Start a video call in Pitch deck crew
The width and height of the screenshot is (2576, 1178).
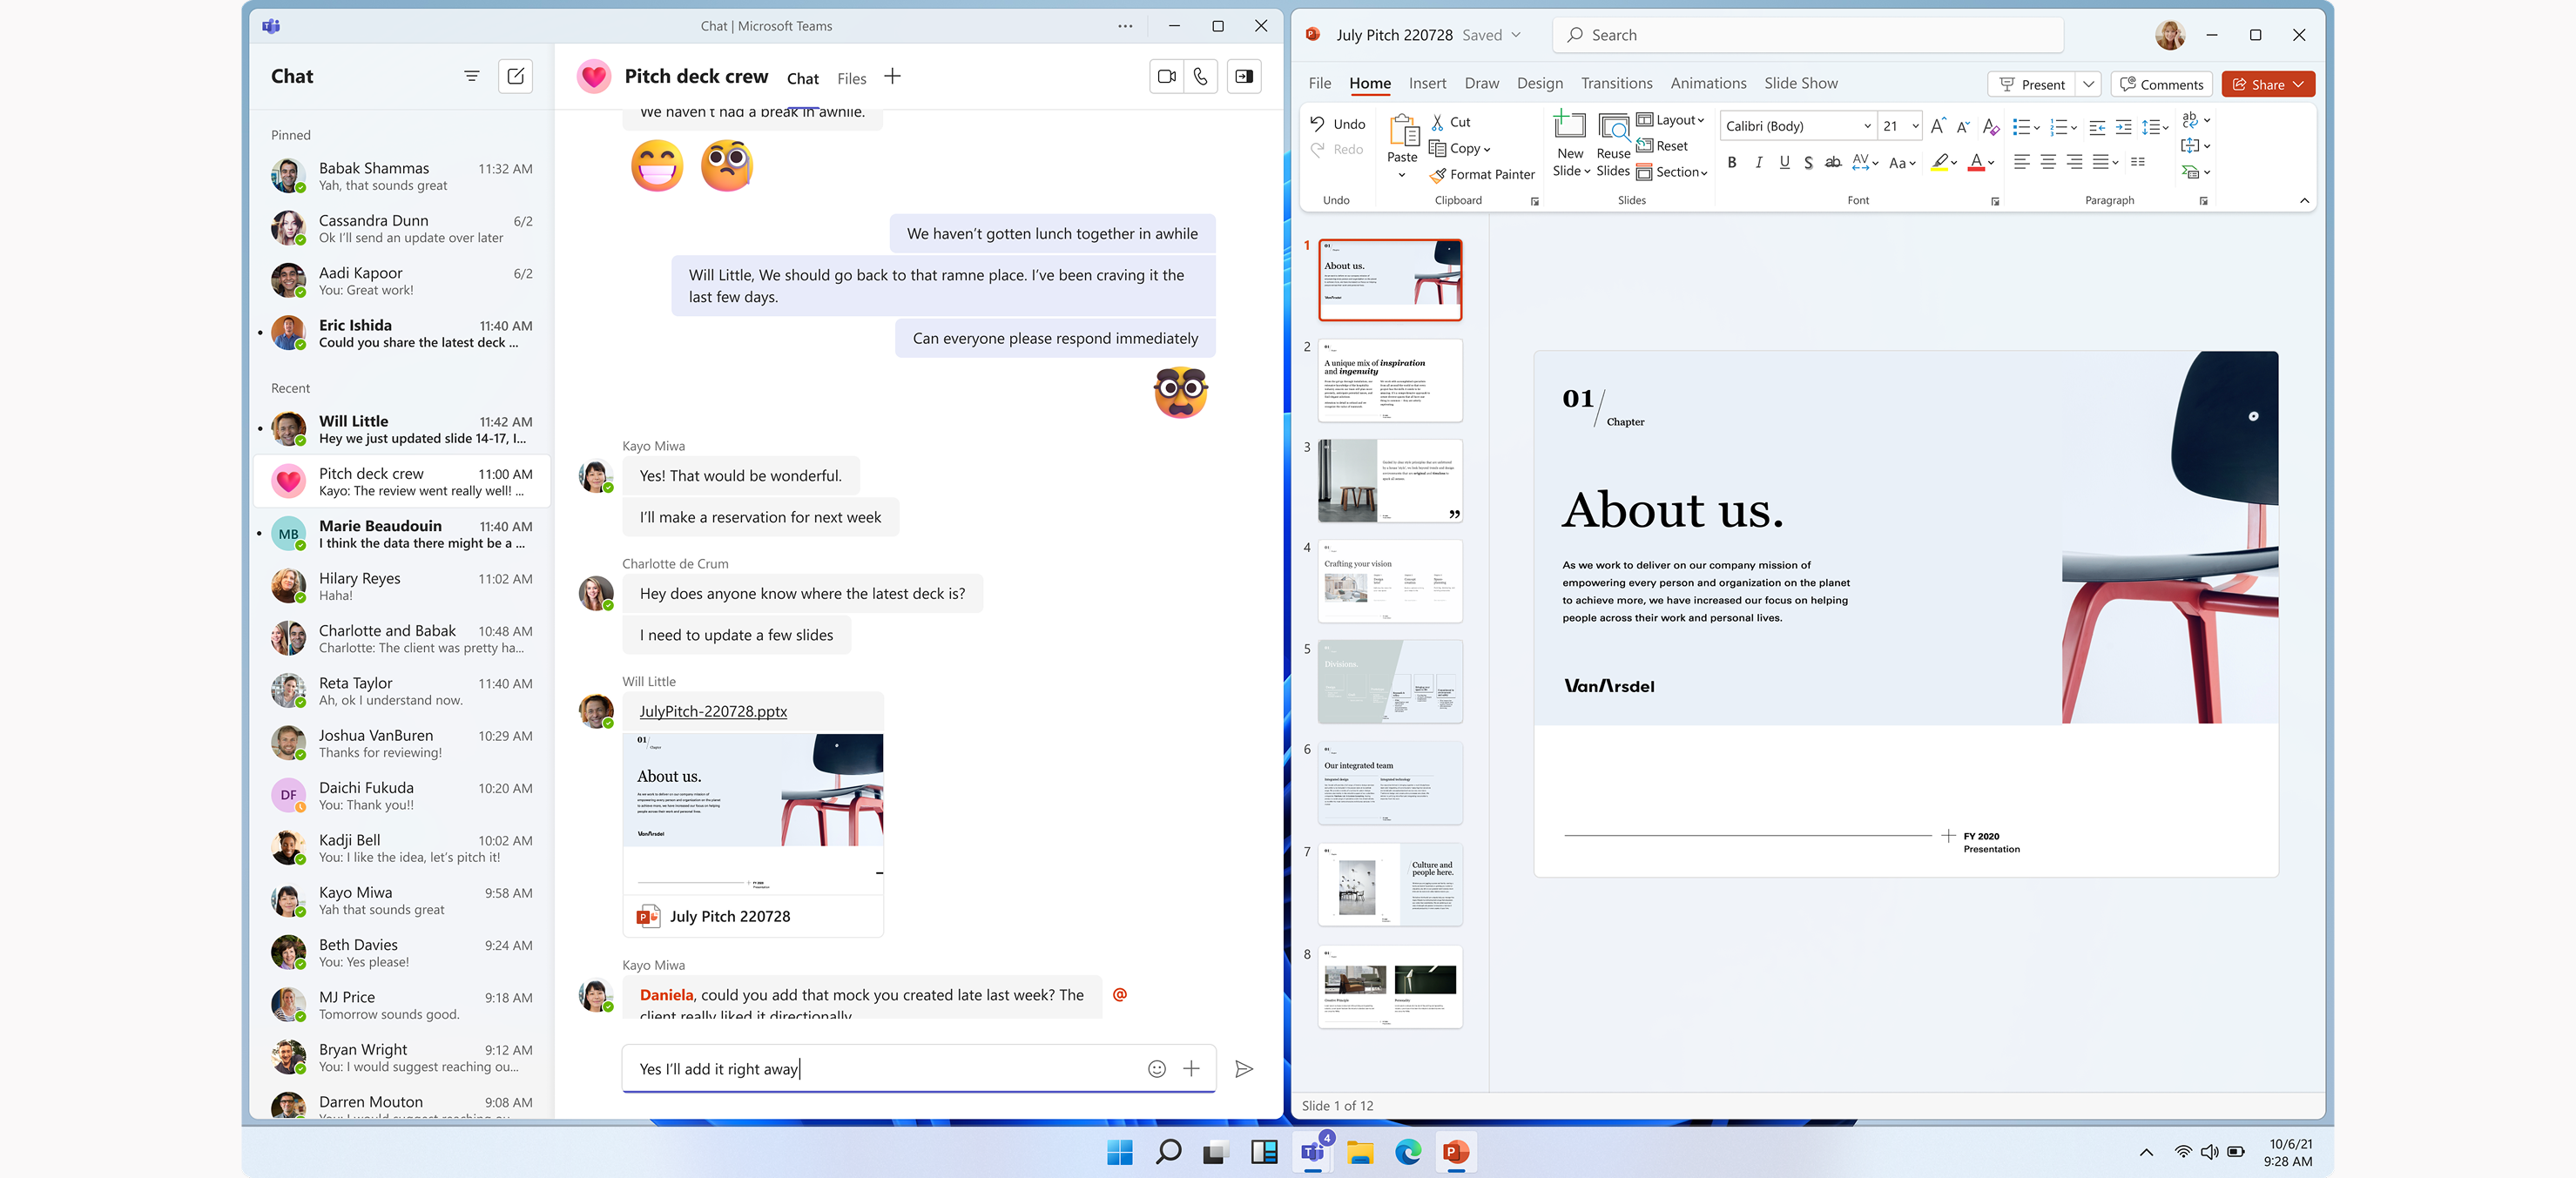[1166, 76]
